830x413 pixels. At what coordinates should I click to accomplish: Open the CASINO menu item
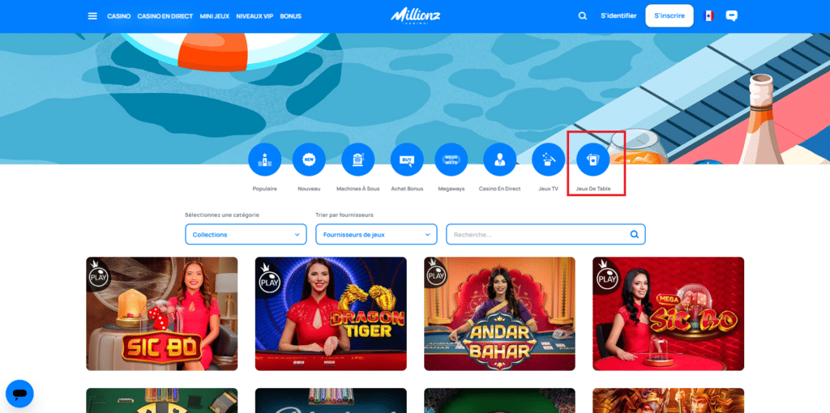coord(118,16)
